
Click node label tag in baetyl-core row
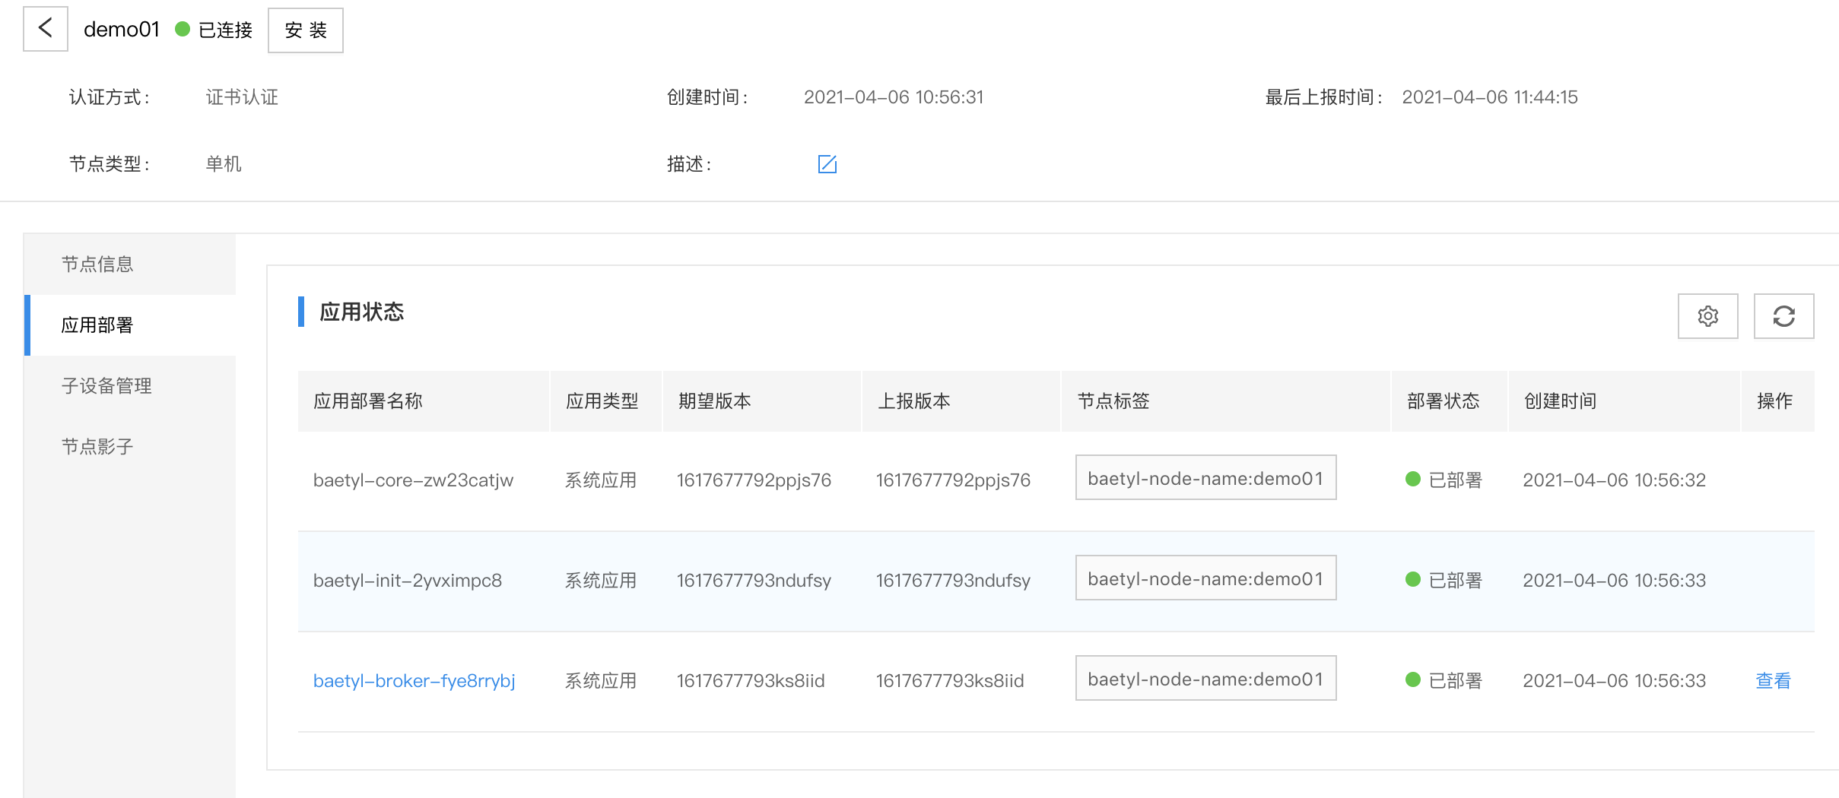[x=1206, y=478]
